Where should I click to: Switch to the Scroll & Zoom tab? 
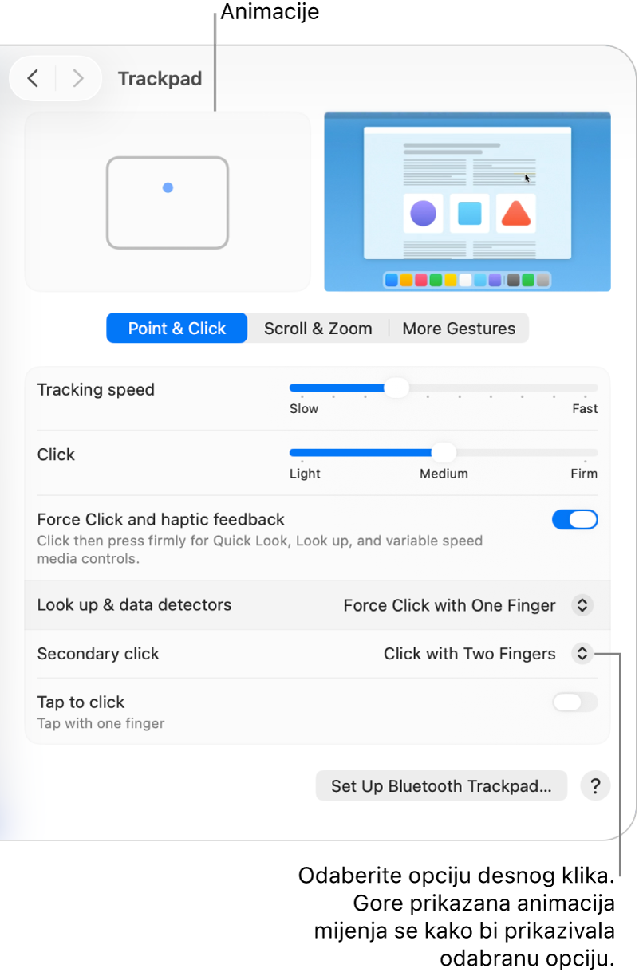(x=318, y=329)
